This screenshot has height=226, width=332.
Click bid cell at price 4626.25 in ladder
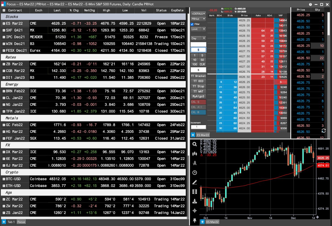pyautogui.click(x=230, y=82)
